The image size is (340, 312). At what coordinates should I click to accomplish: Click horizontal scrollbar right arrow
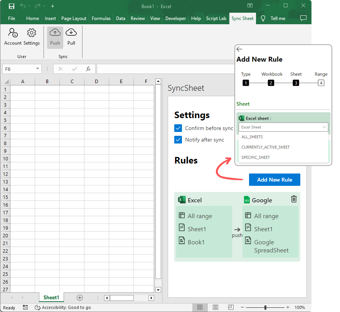151,298
